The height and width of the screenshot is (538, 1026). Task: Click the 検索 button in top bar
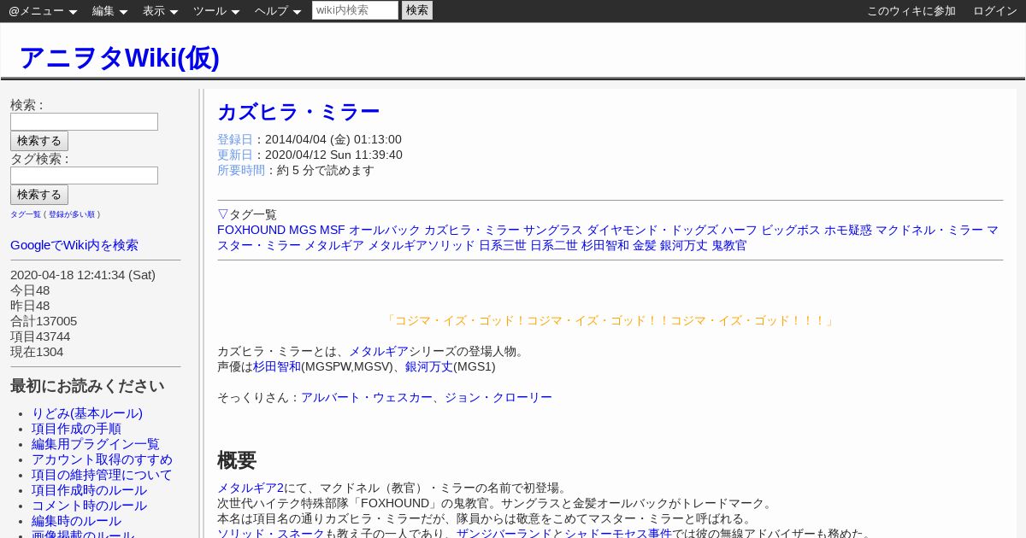pos(417,10)
